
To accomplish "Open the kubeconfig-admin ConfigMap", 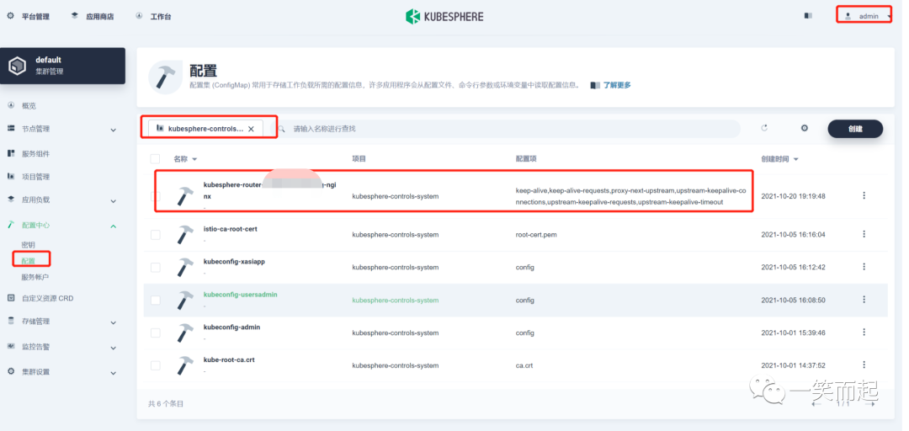I will [232, 327].
